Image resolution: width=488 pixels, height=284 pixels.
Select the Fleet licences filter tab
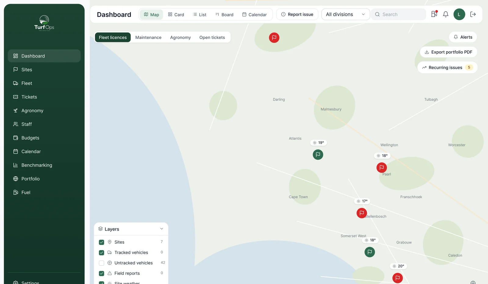coord(113,37)
